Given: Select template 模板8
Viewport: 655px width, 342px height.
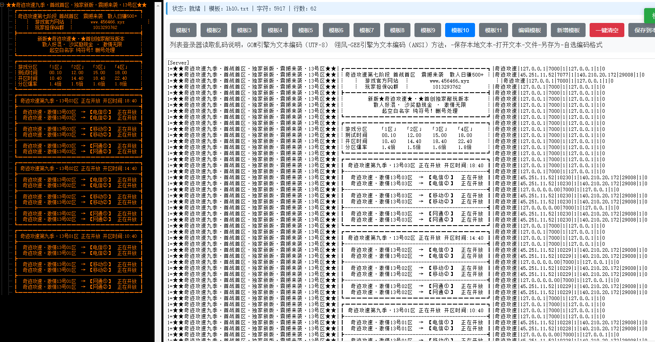Looking at the screenshot, I should (x=397, y=30).
